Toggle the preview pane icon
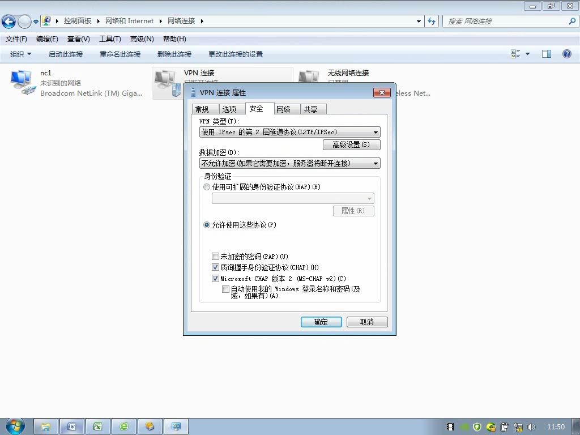This screenshot has height=435, width=580. [x=547, y=54]
